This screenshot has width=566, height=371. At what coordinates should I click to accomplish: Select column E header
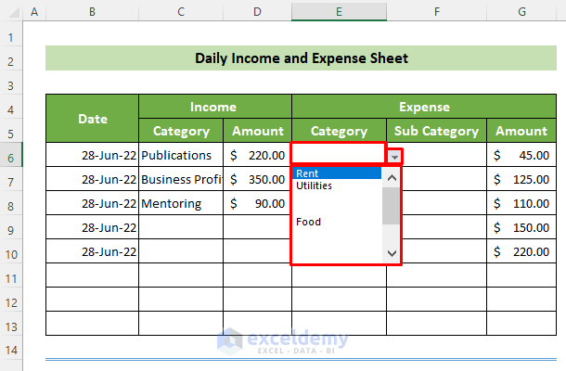coord(339,12)
